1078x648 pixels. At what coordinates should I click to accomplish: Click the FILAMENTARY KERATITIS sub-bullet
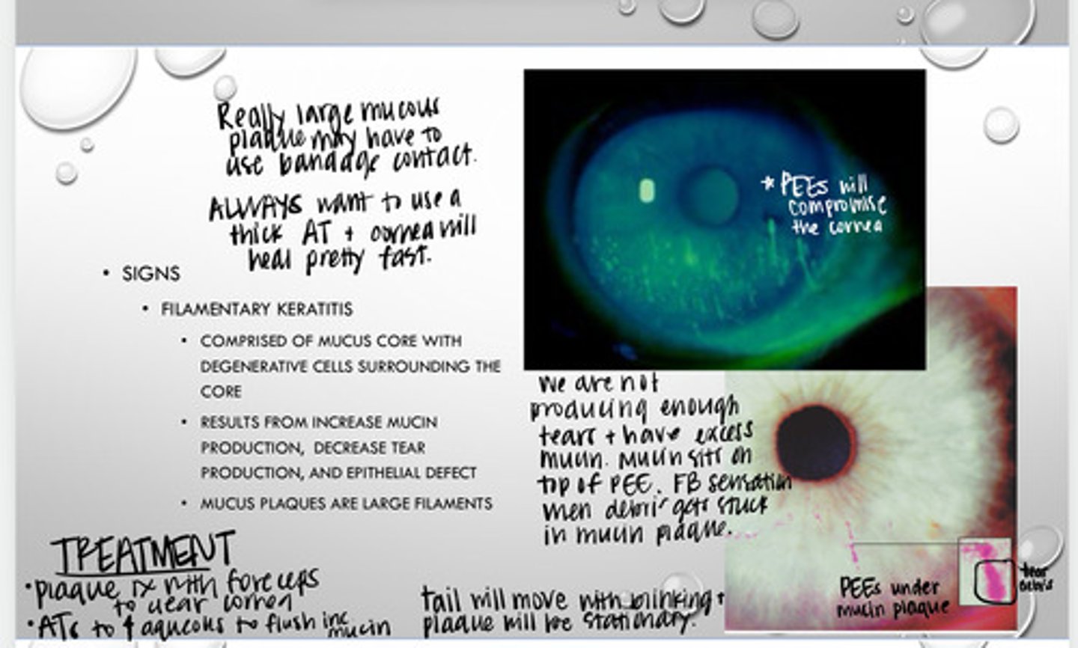click(x=256, y=309)
